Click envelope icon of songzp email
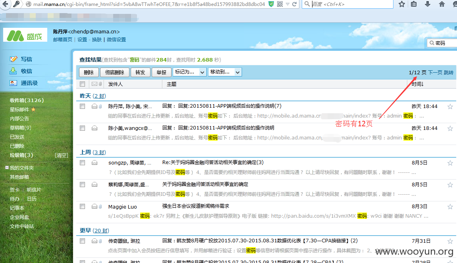The image size is (457, 263). [94, 163]
